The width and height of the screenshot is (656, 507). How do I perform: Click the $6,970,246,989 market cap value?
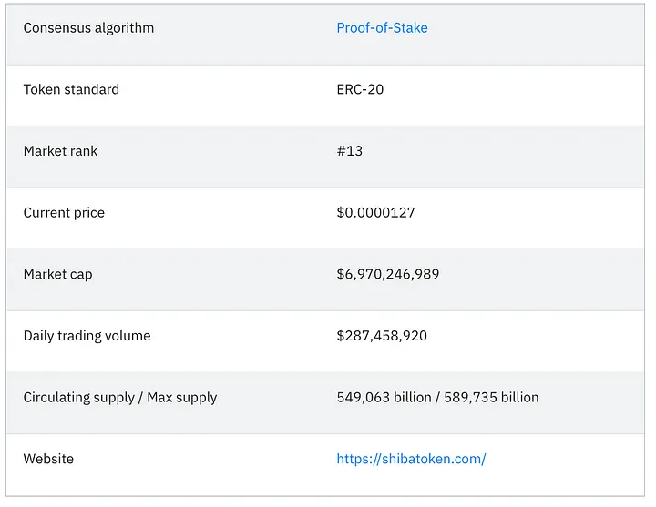pos(387,274)
